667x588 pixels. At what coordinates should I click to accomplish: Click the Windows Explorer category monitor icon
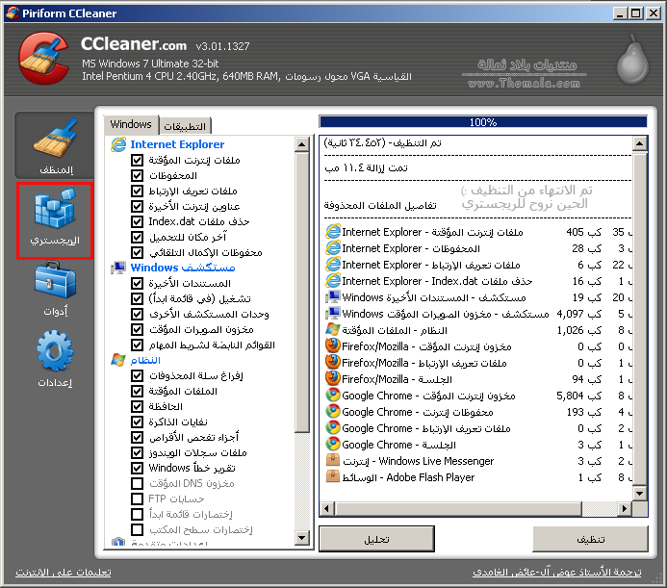coord(118,268)
